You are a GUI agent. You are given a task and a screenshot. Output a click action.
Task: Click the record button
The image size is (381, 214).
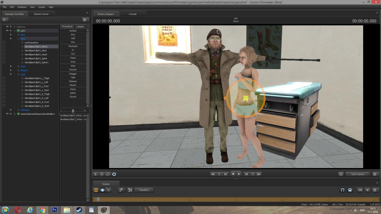coord(233,174)
